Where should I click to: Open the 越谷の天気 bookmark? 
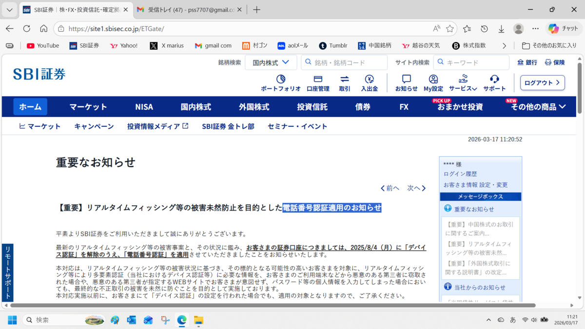[421, 45]
